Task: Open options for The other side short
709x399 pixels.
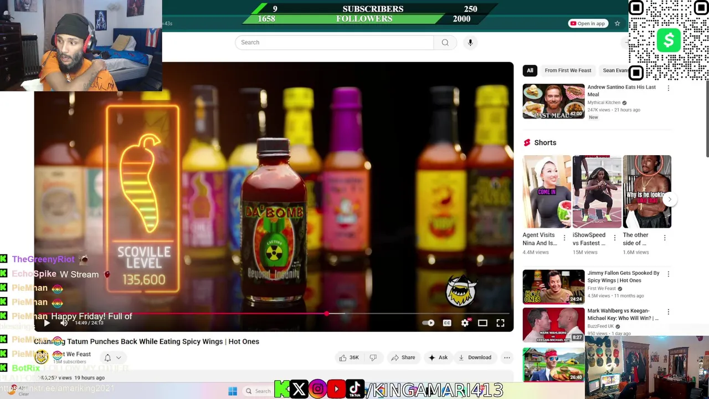Action: coord(665,238)
